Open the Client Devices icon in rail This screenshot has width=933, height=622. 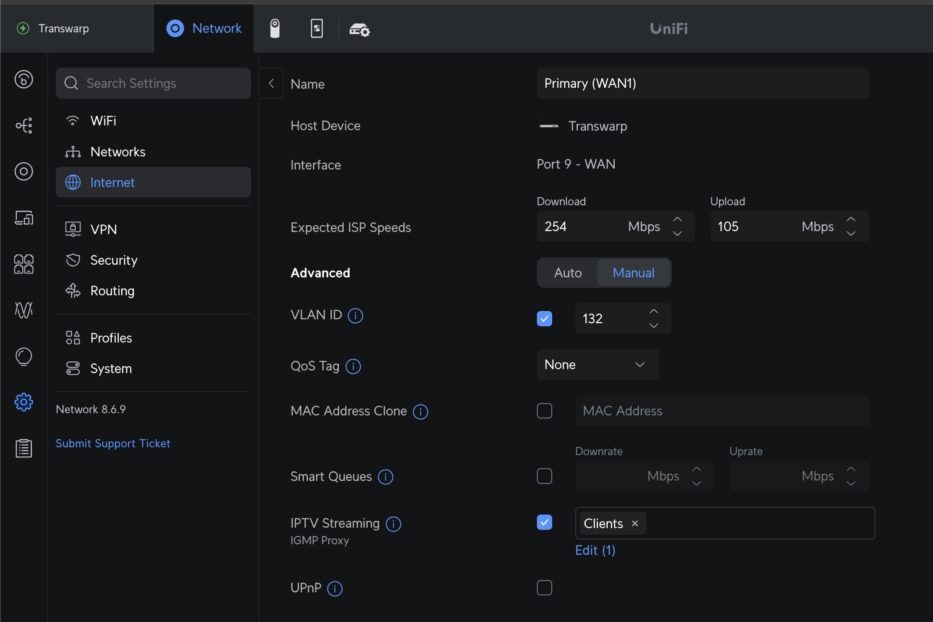pos(24,218)
